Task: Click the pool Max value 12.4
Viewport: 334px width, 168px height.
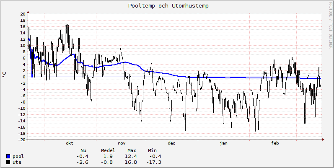Action: coord(132,156)
